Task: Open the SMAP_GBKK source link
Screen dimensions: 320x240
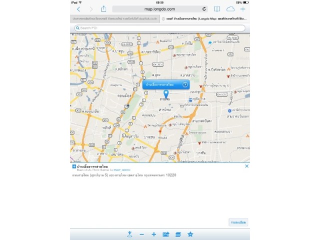Action: pyautogui.click(x=122, y=170)
